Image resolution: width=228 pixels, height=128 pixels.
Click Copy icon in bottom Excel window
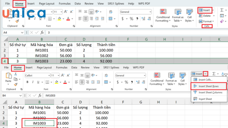(x=16, y=79)
